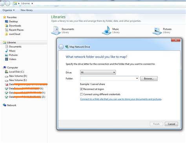Screen dimensions: 186x143
Task: Expand the Folder combo box arrow
Action: [x=137, y=78]
